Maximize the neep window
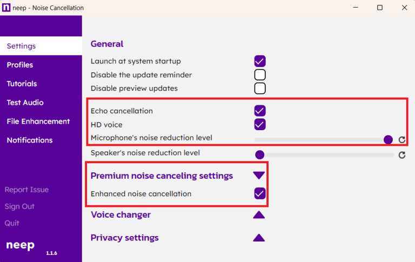This screenshot has width=415, height=262. click(x=380, y=8)
